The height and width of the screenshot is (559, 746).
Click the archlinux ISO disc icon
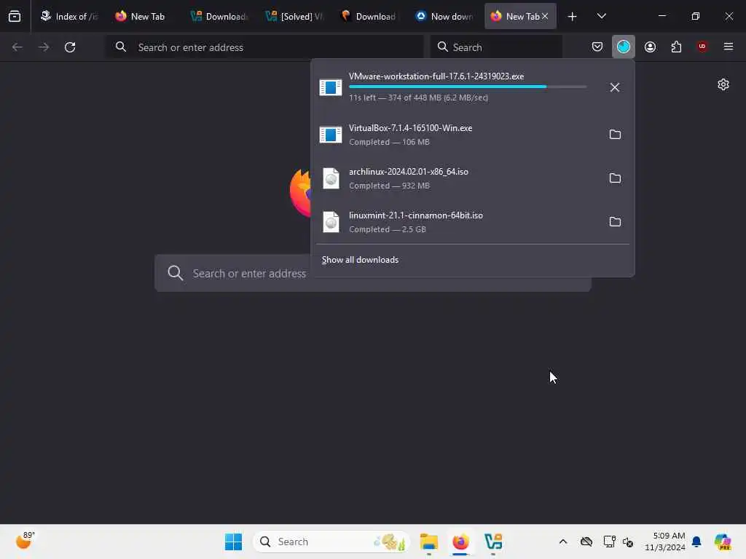pyautogui.click(x=331, y=178)
